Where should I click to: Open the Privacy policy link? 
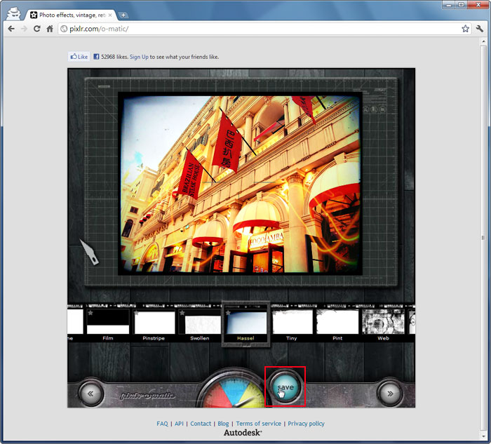pyautogui.click(x=307, y=424)
